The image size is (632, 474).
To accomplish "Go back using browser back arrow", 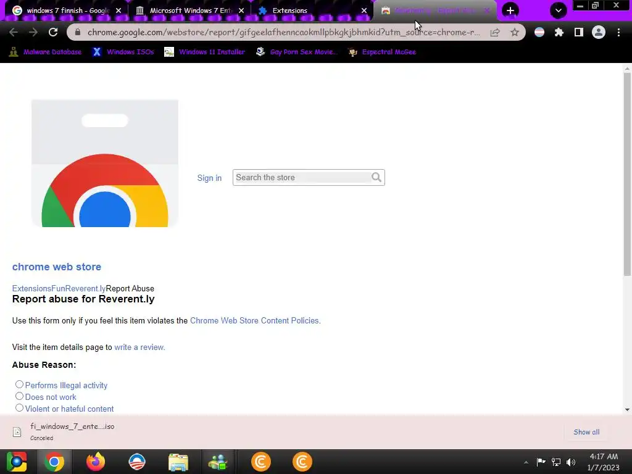I will pyautogui.click(x=13, y=32).
